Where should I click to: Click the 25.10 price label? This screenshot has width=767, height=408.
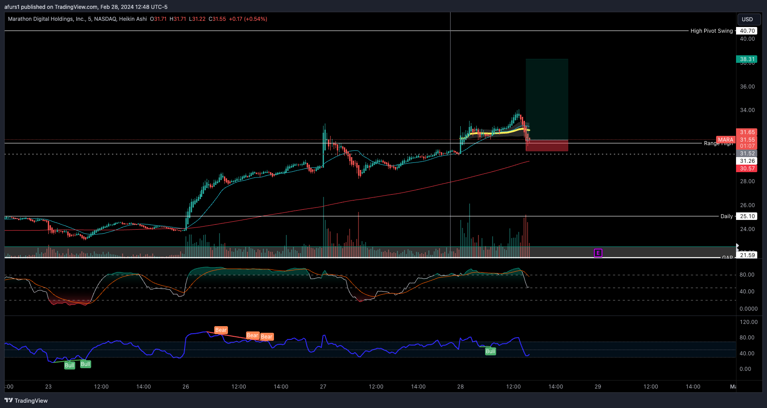point(747,216)
